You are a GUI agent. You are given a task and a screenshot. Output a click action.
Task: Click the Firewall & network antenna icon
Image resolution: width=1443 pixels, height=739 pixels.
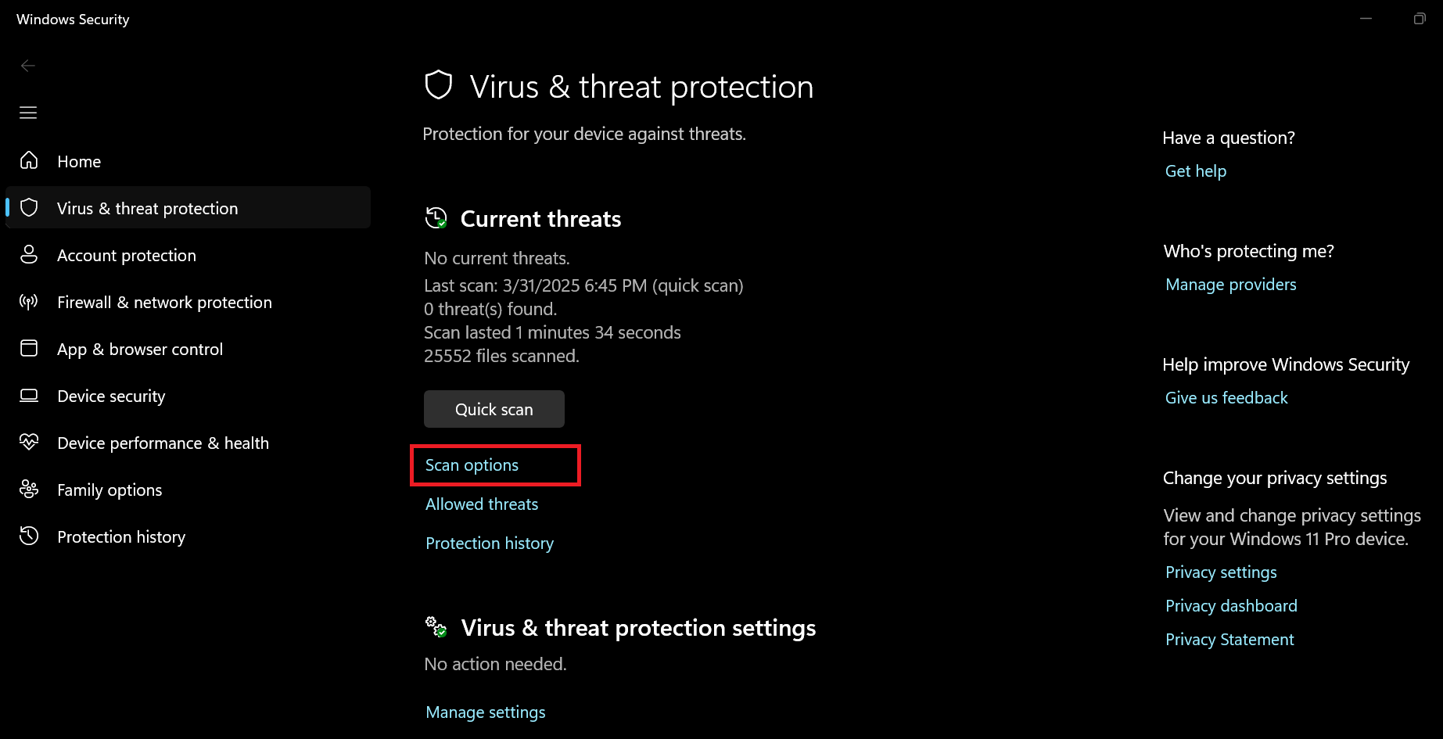tap(29, 302)
